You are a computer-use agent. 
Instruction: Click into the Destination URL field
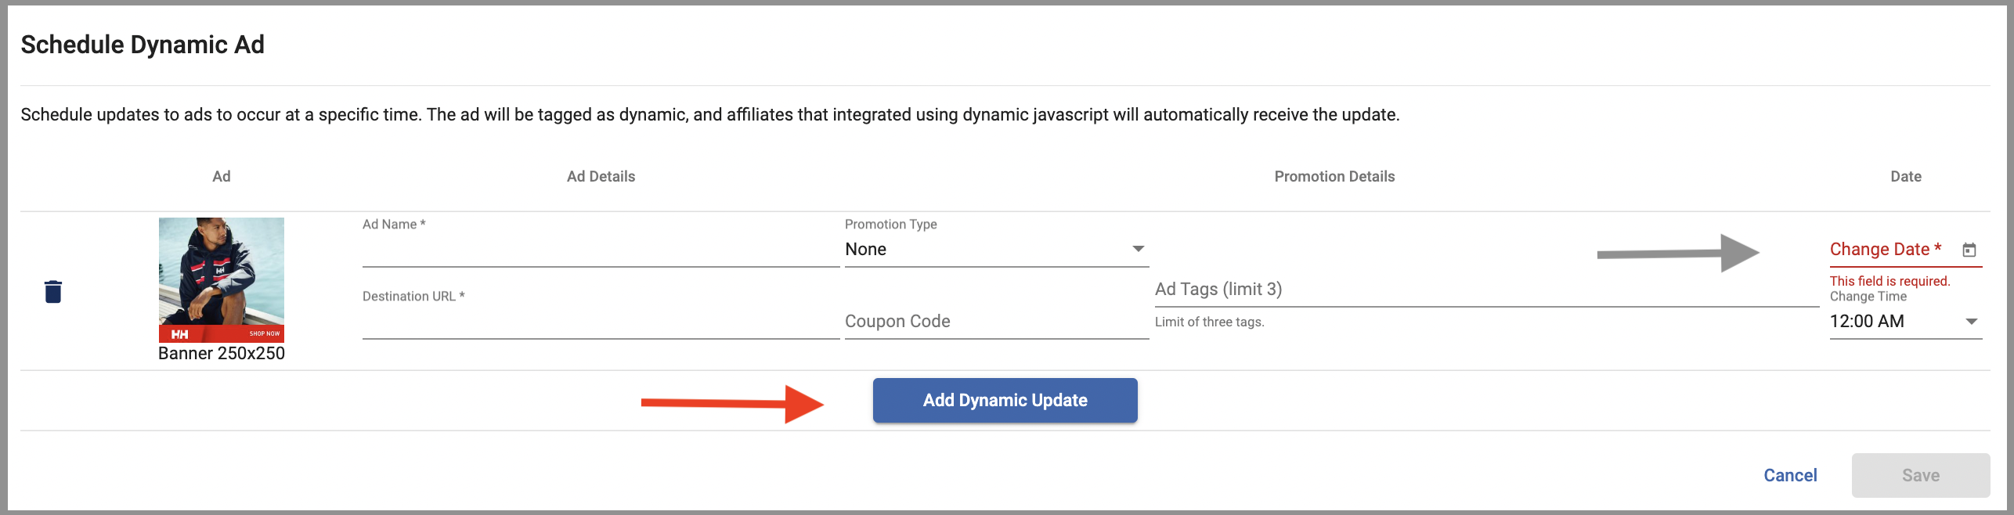tap(600, 322)
